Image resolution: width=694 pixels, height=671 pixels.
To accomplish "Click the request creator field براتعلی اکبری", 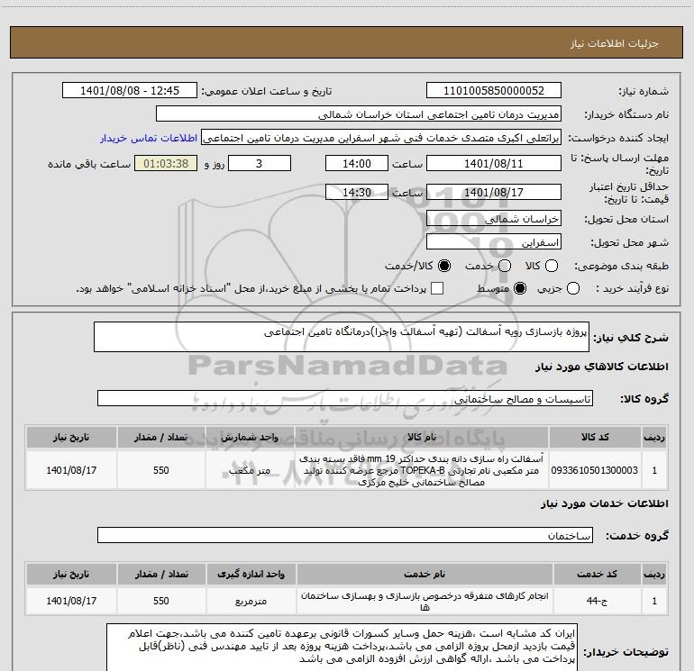I will point(381,138).
